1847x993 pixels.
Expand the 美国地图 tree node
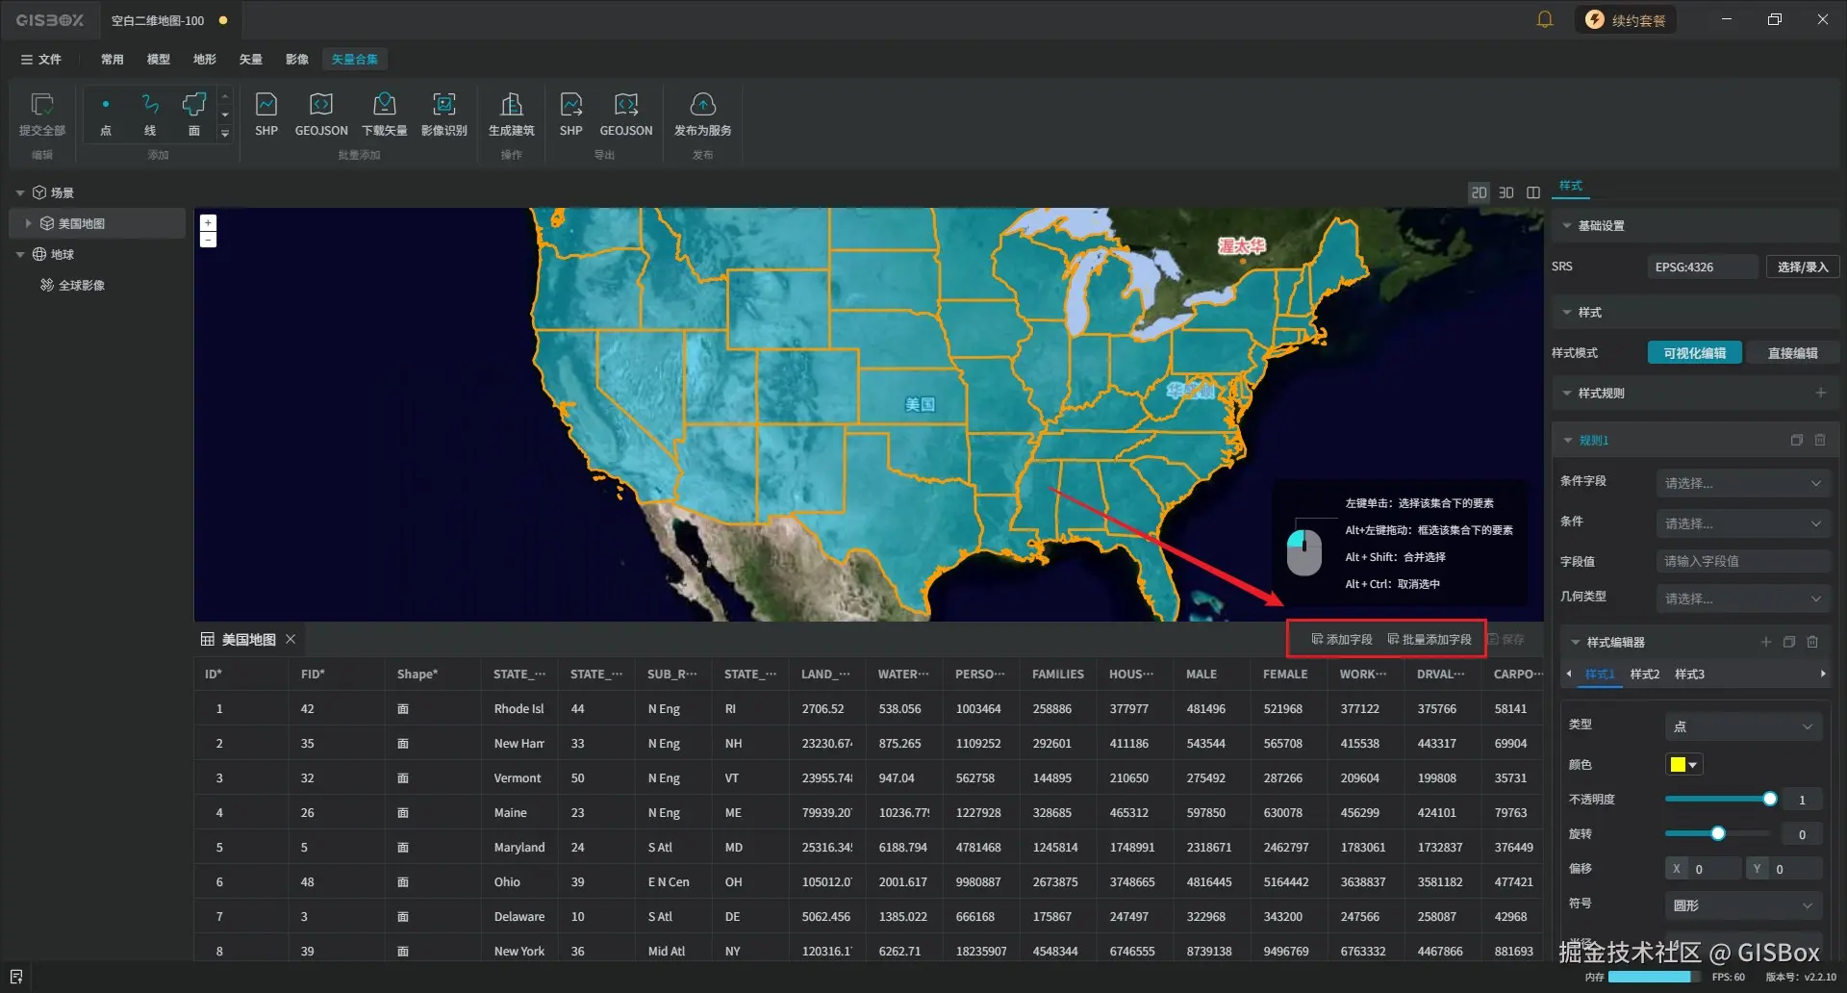click(28, 223)
